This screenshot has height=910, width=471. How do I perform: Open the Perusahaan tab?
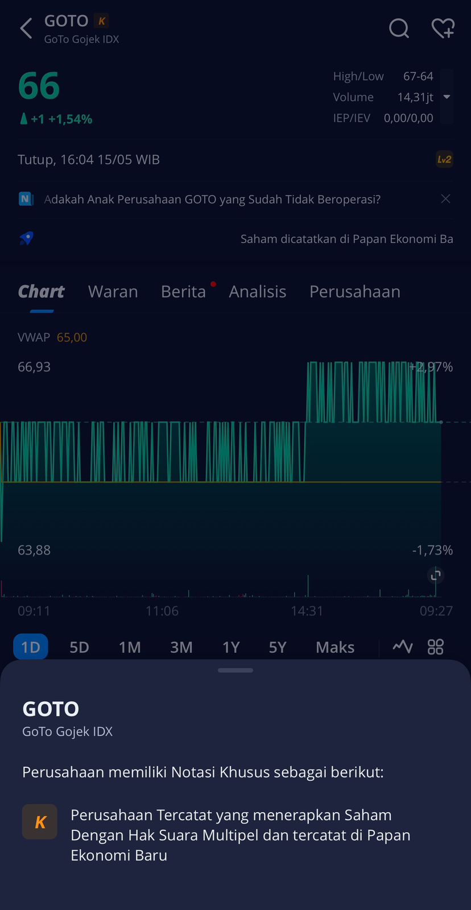[x=355, y=291]
